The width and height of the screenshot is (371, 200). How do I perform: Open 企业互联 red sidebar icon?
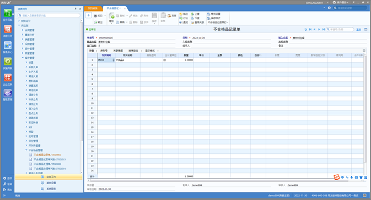[x=8, y=77]
